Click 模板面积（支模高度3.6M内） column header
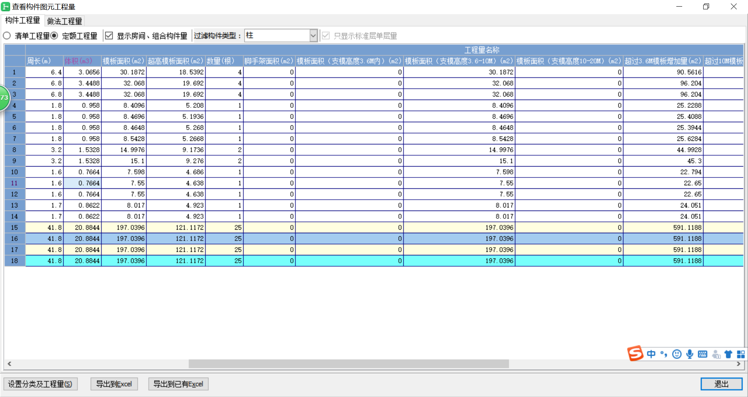Screen dimensions: 748x397 point(349,61)
